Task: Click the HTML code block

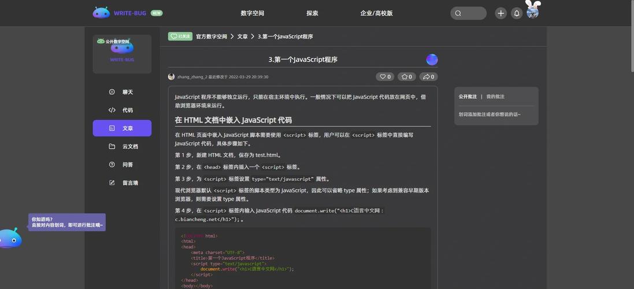Action: 302,259
